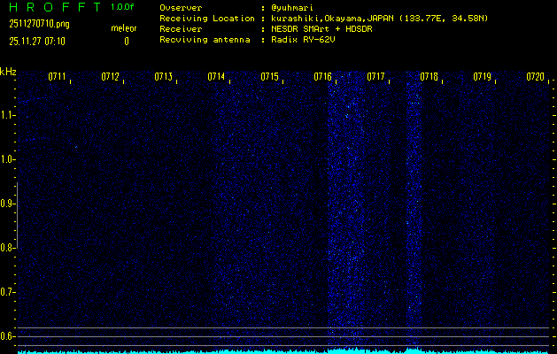
Task: Click the 0.6 kHz axis label
Action: coord(7,336)
